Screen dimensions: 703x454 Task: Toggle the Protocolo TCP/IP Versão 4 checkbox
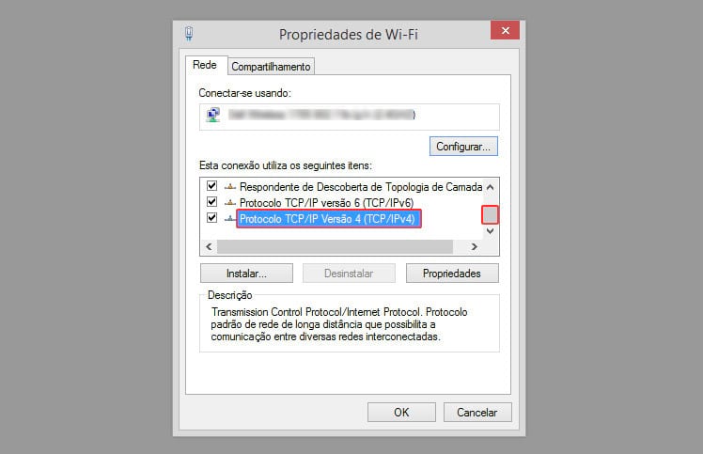pos(211,217)
